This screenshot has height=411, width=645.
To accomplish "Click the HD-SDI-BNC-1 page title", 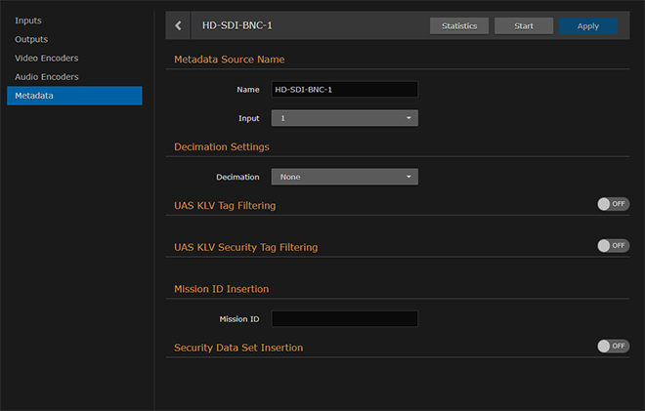I will tap(236, 25).
